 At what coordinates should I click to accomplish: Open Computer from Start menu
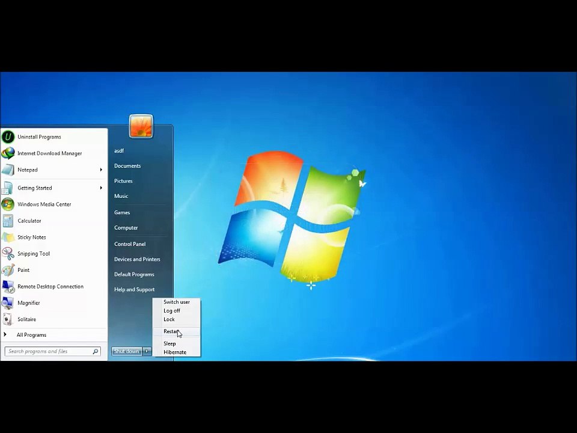126,227
